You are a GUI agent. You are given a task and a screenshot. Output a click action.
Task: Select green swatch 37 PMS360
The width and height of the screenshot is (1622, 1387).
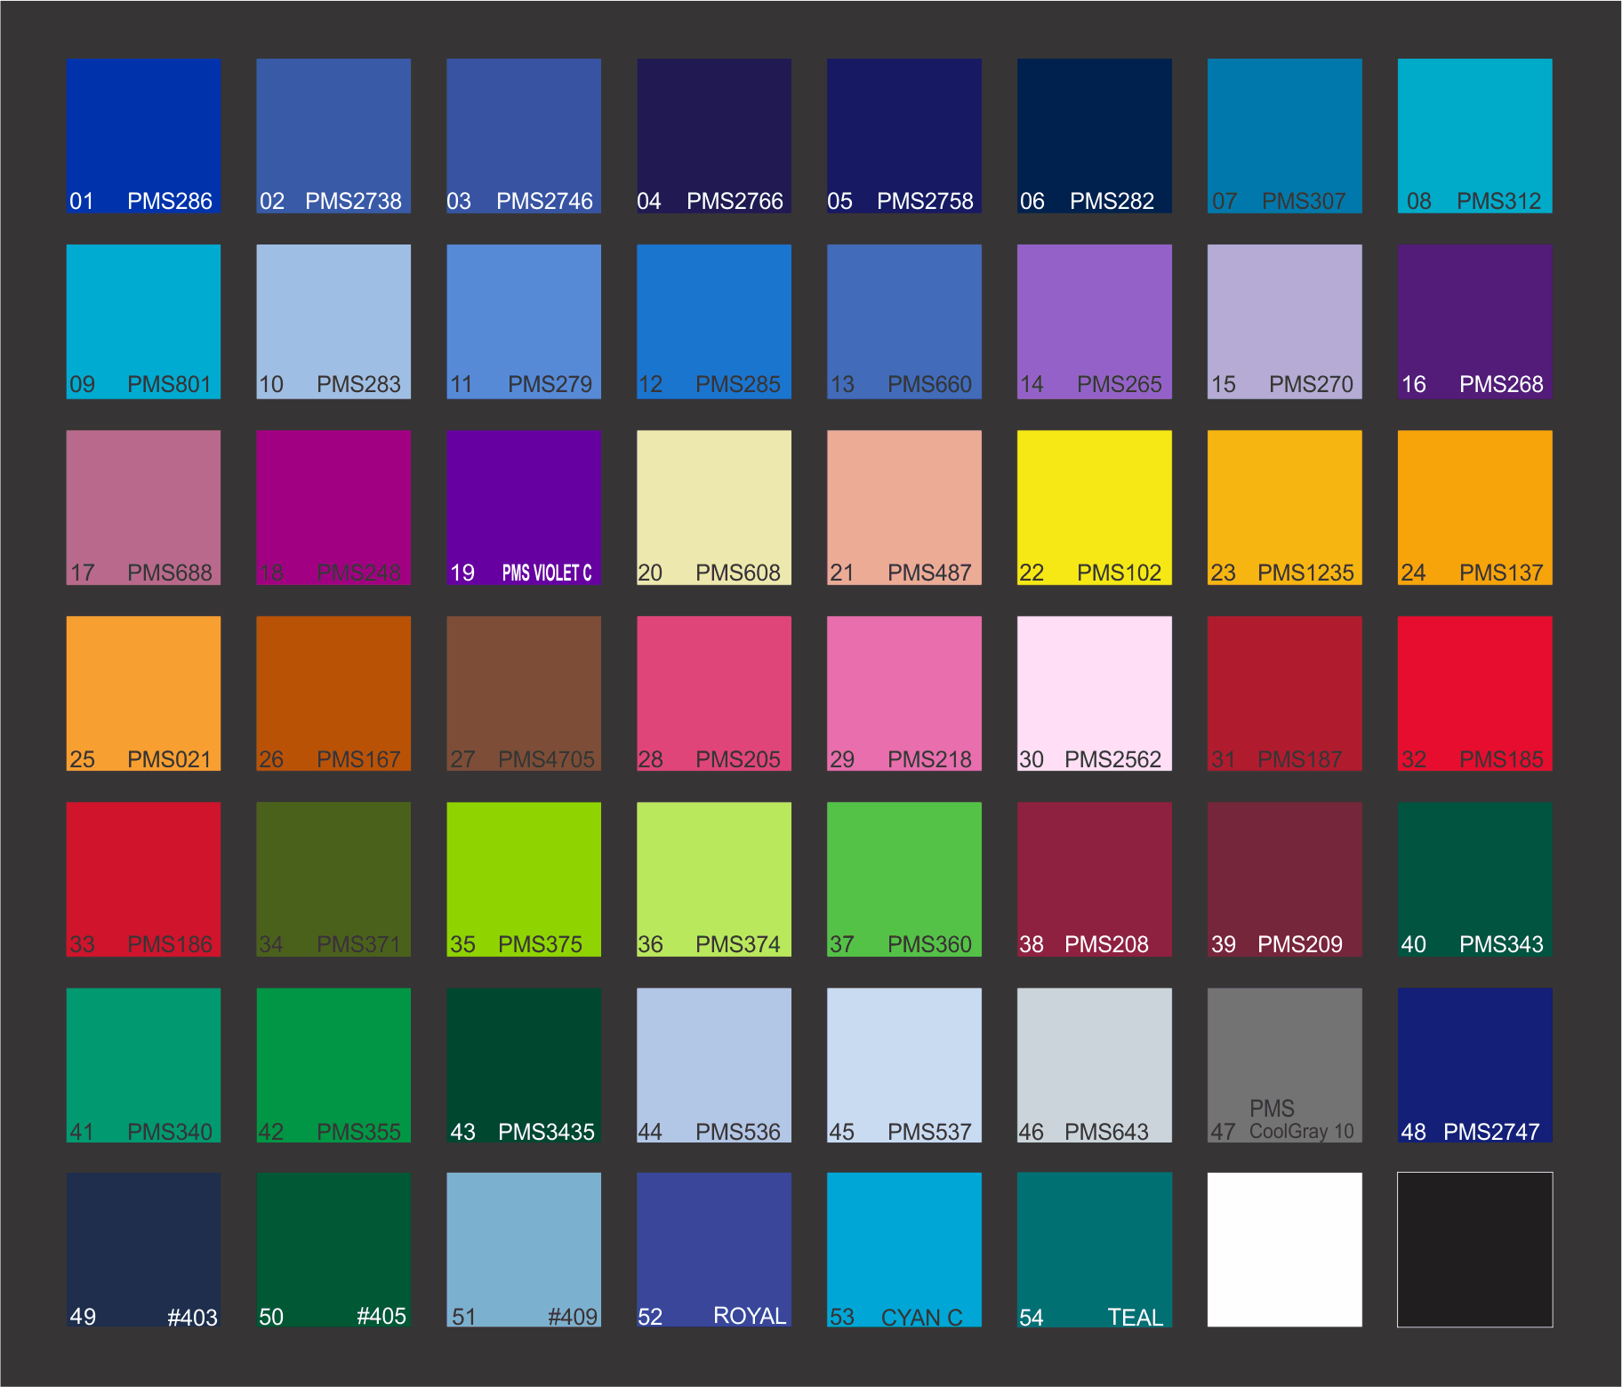coord(904,879)
